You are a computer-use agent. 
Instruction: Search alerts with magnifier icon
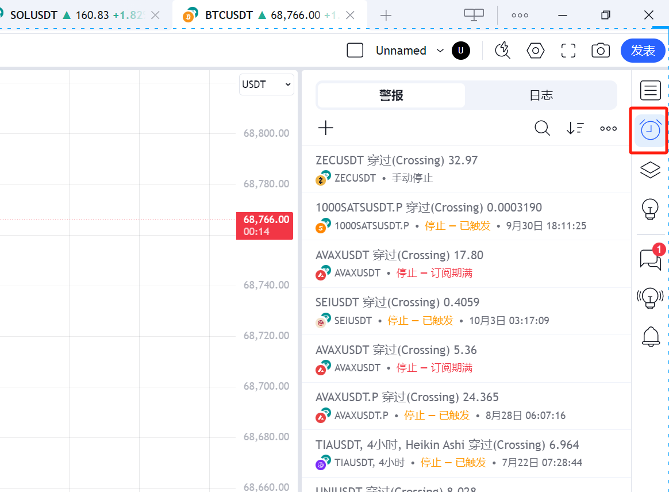(x=542, y=128)
